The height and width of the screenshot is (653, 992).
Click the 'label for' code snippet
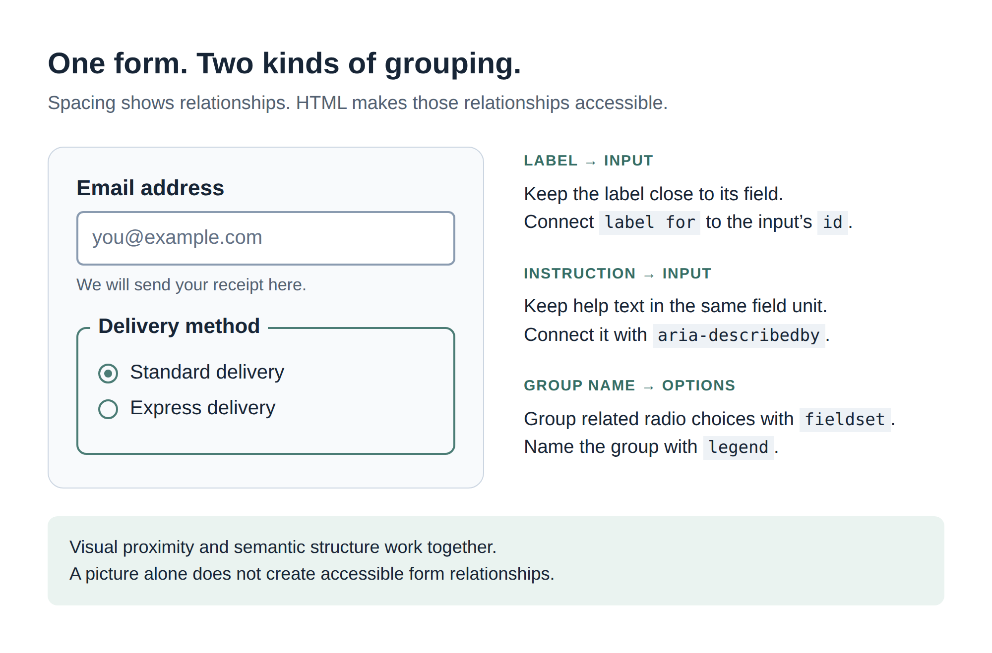[650, 222]
